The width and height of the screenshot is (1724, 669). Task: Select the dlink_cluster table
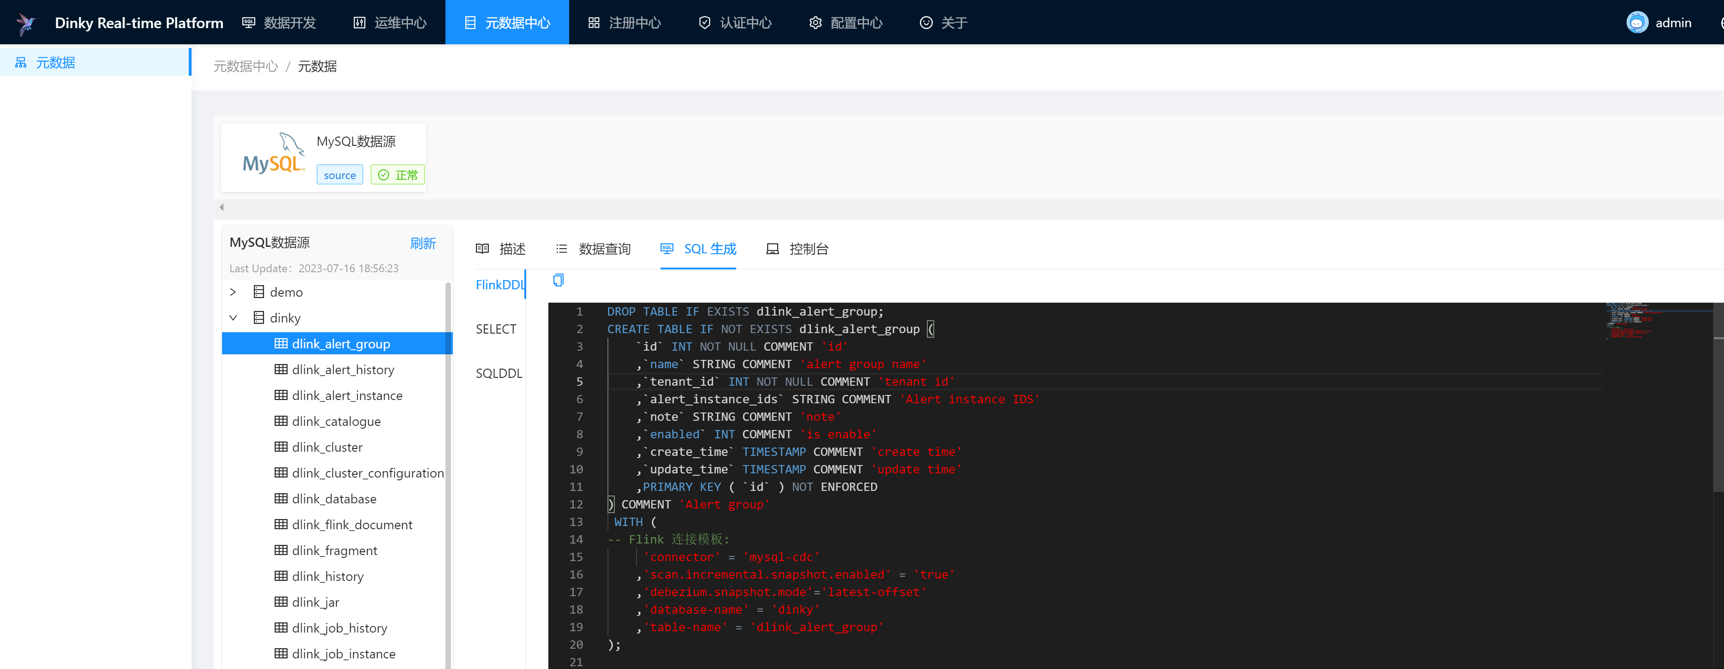point(327,447)
